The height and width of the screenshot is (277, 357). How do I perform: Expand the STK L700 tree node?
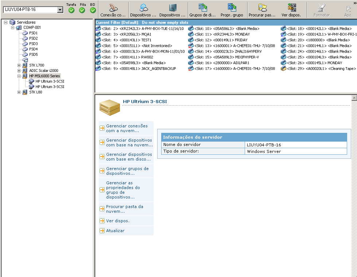pos(19,65)
